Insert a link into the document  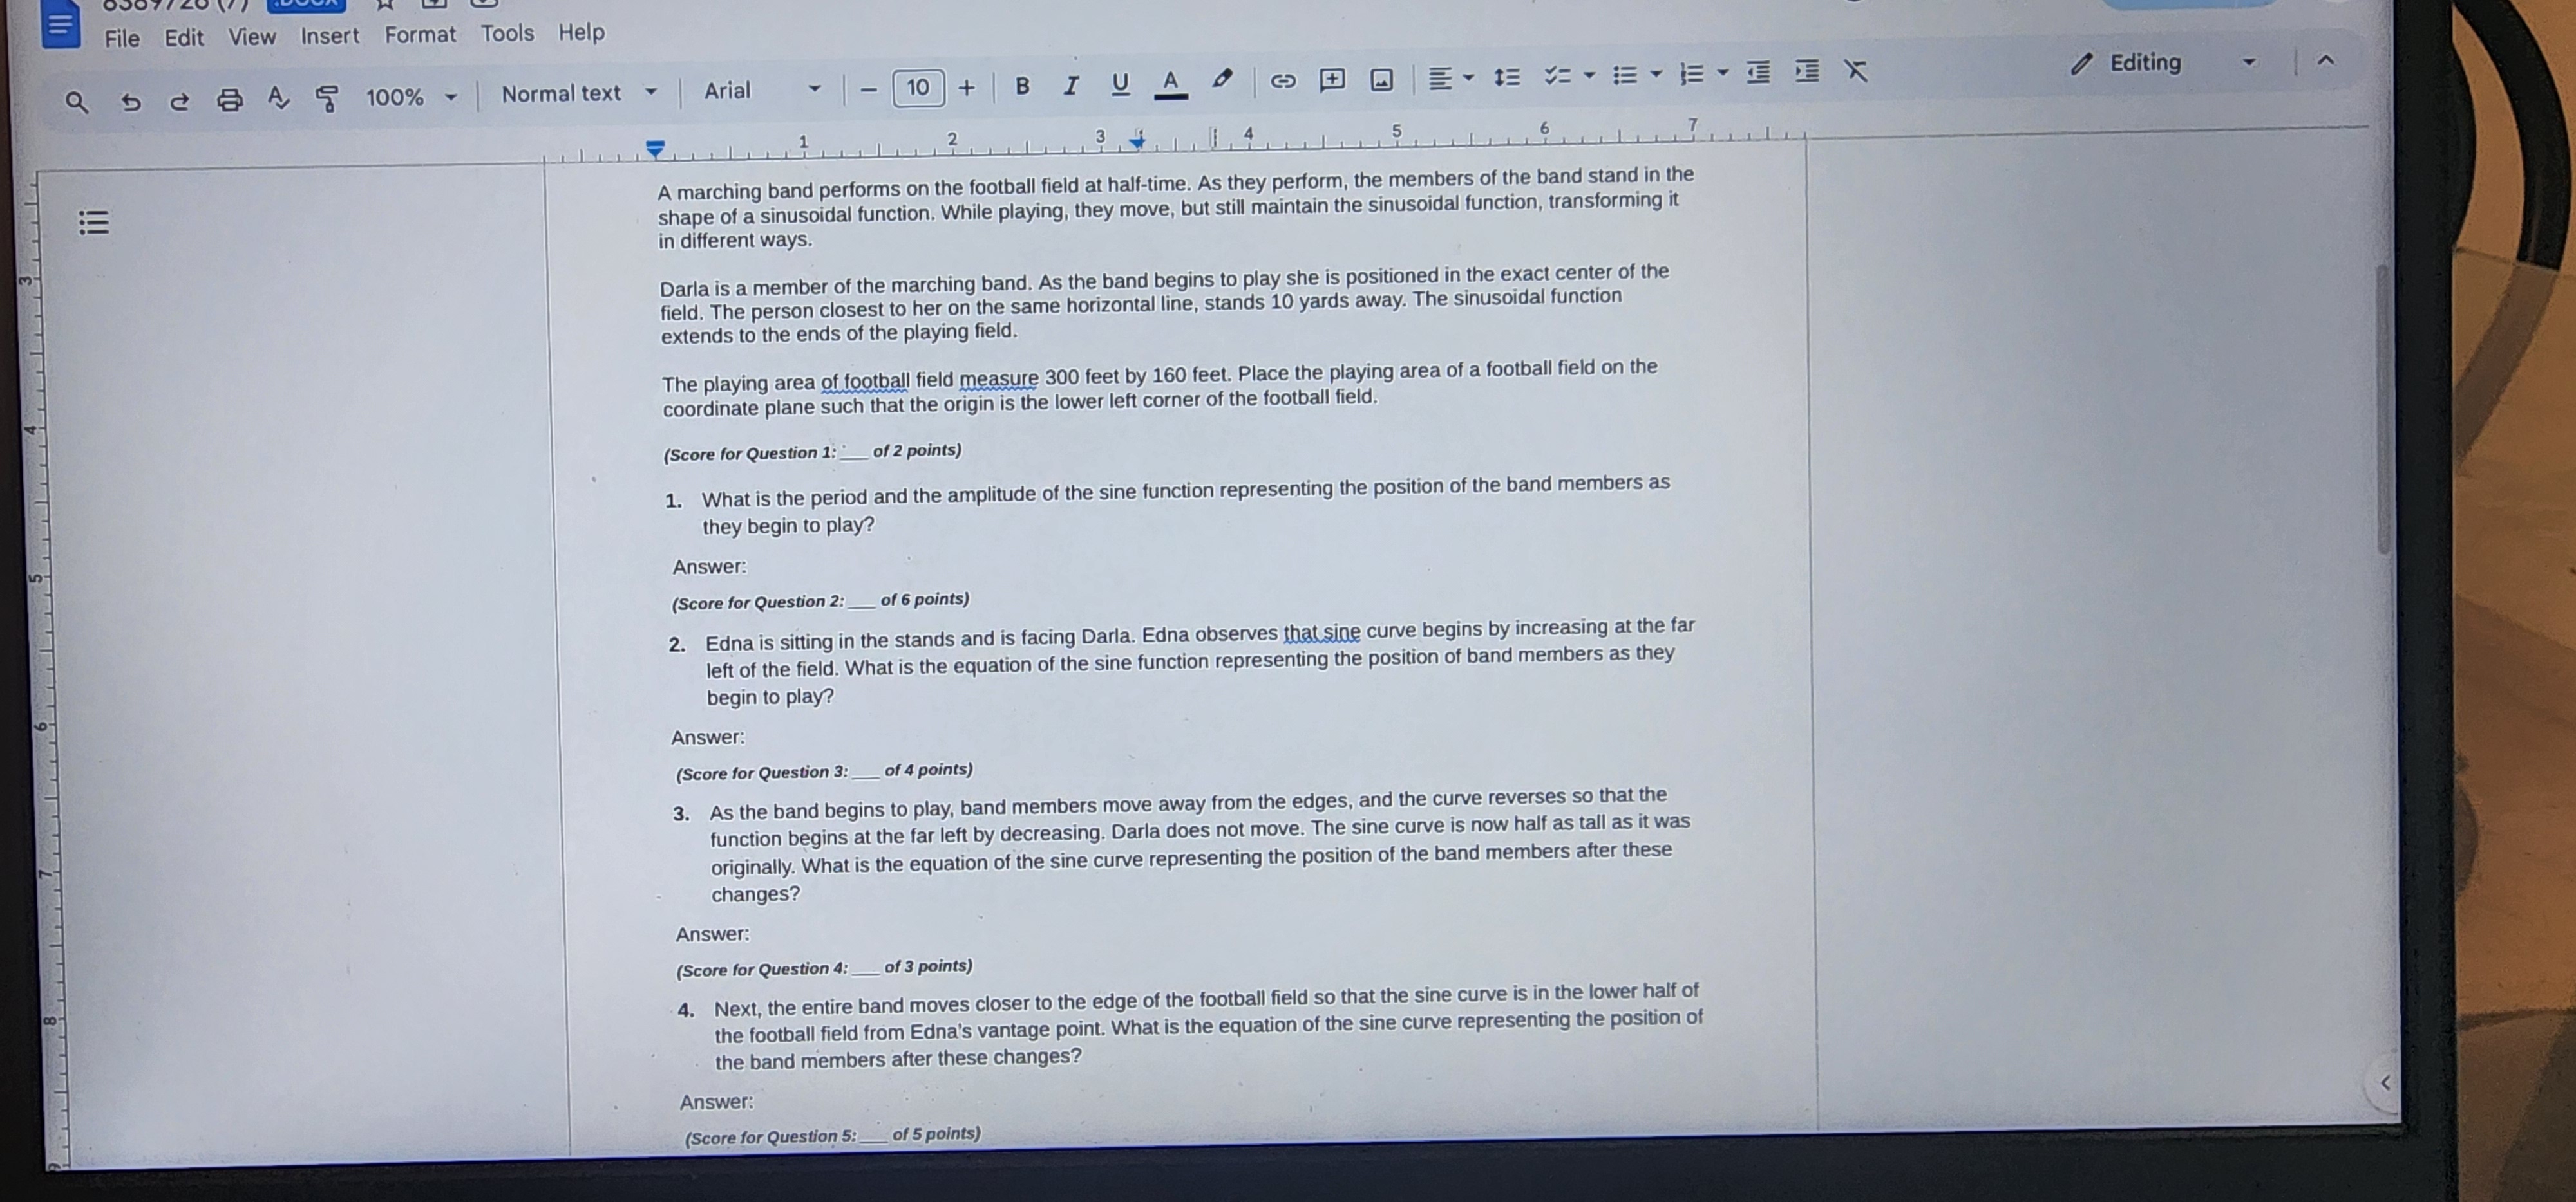click(x=1283, y=80)
